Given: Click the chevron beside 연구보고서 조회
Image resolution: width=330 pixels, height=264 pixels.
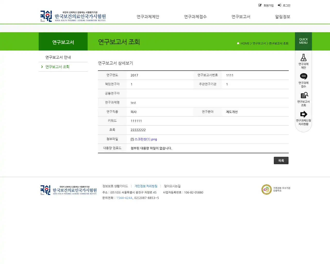Looking at the screenshot, I should (x=42, y=67).
